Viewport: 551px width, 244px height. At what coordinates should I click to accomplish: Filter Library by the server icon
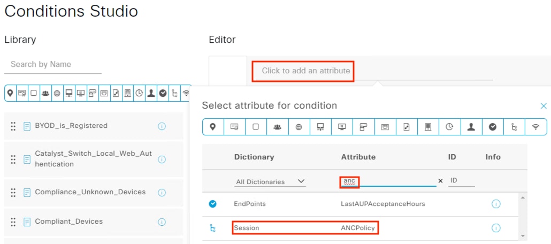click(127, 93)
